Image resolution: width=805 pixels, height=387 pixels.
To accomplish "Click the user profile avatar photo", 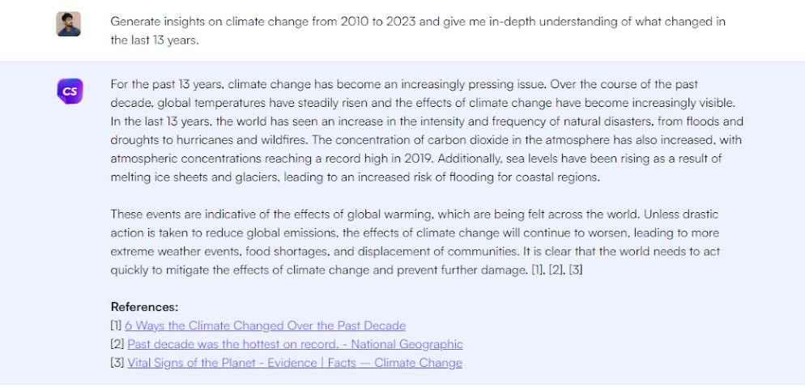I will pyautogui.click(x=68, y=24).
